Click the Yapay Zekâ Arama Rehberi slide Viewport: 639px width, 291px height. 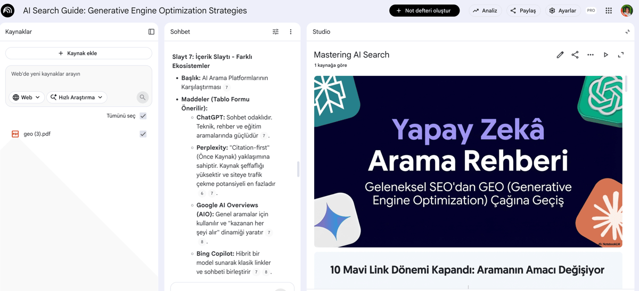(468, 161)
